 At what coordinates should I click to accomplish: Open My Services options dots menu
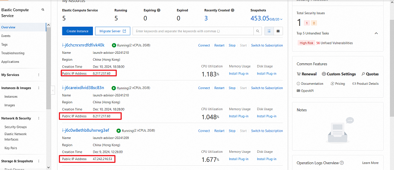point(39,75)
